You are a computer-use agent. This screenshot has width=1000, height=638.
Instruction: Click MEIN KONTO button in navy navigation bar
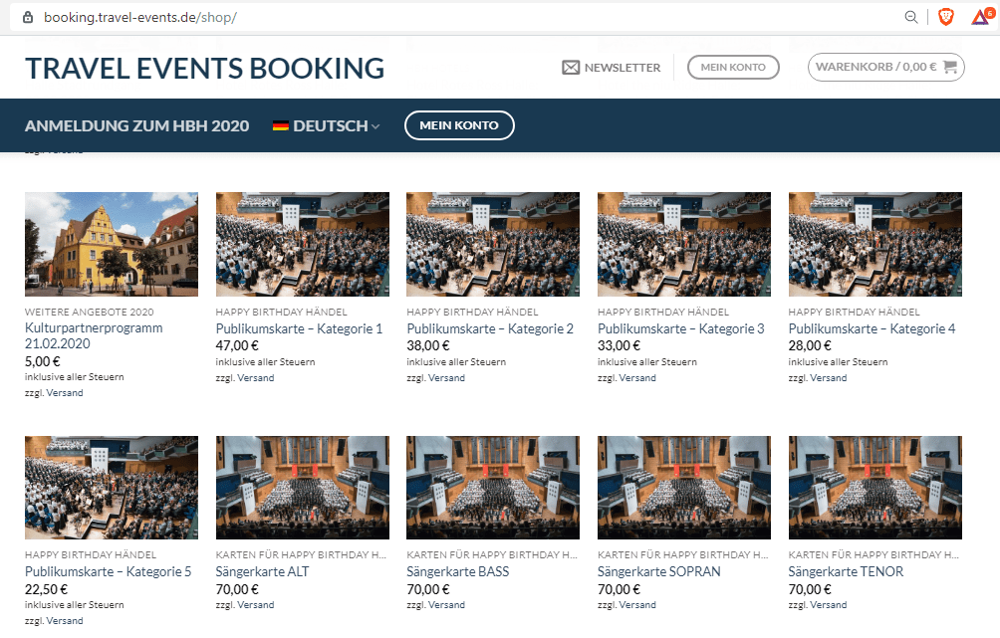click(459, 125)
